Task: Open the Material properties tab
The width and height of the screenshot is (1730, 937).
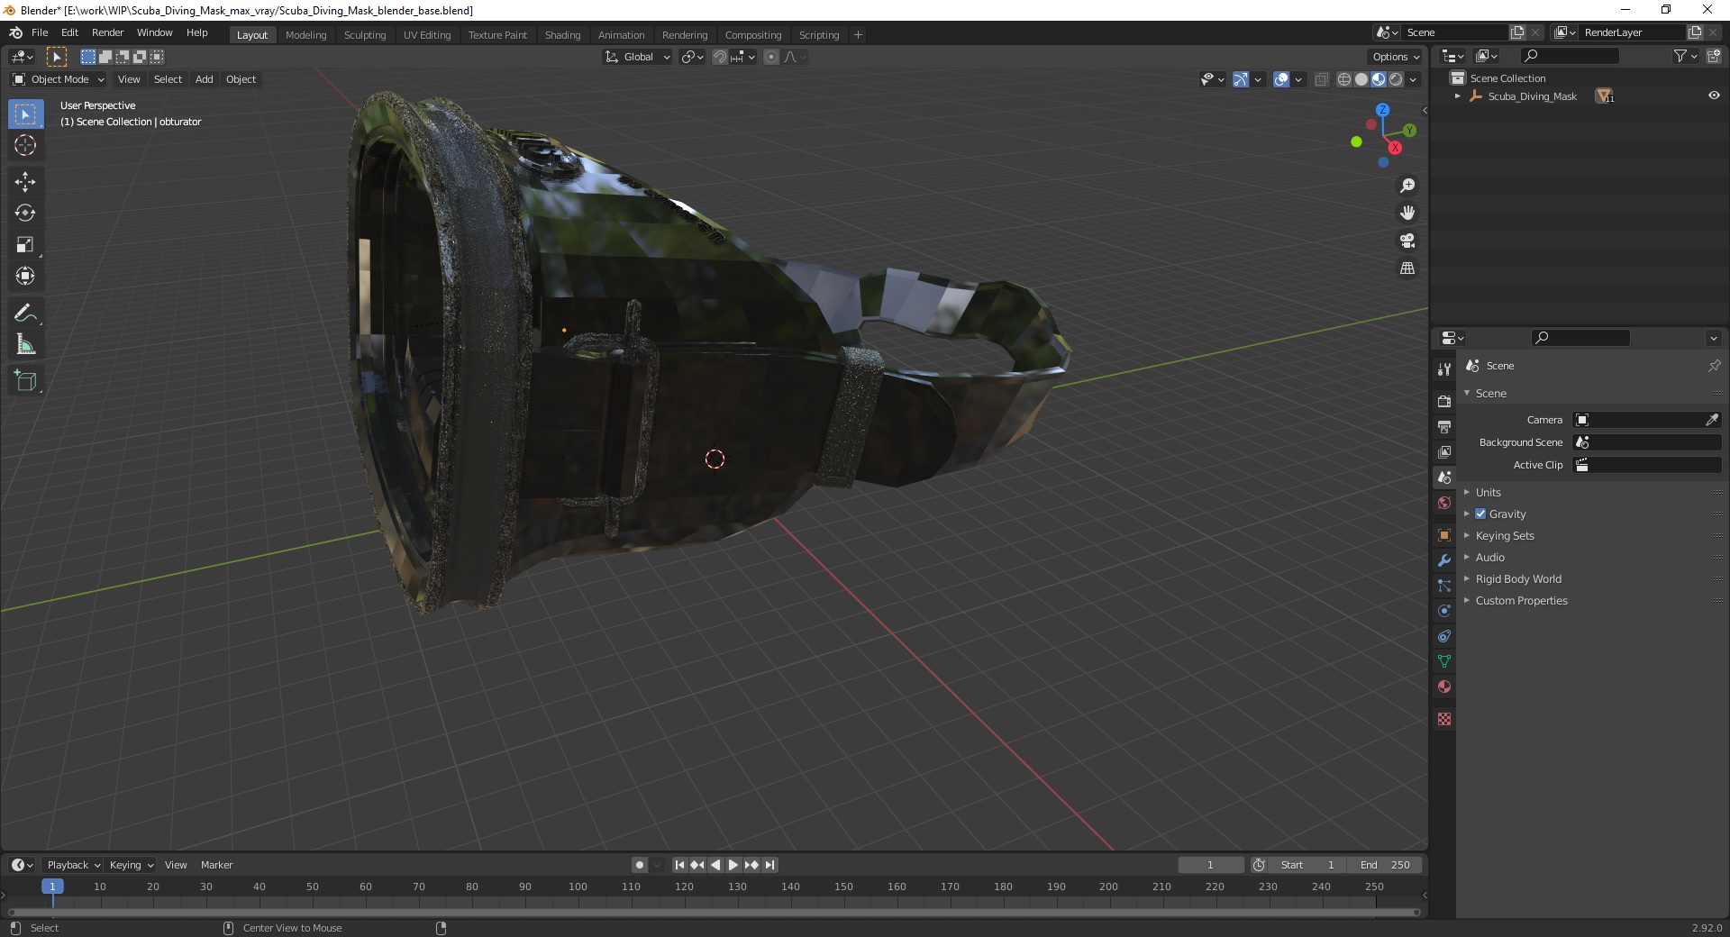Action: pos(1444,687)
